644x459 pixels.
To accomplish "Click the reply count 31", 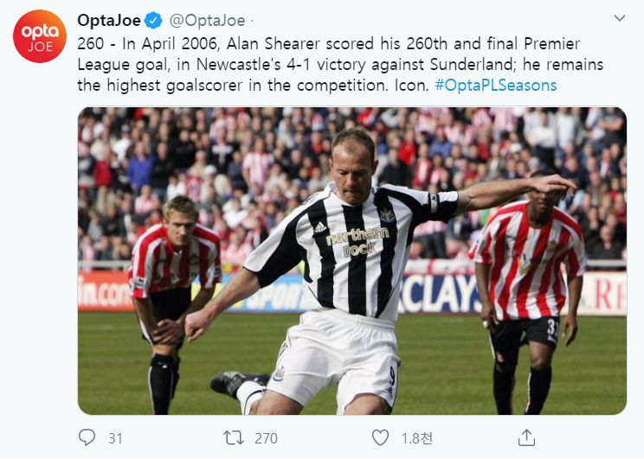I will tap(115, 438).
